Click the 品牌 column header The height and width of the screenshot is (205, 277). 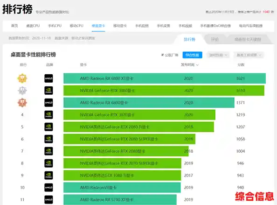point(49,65)
